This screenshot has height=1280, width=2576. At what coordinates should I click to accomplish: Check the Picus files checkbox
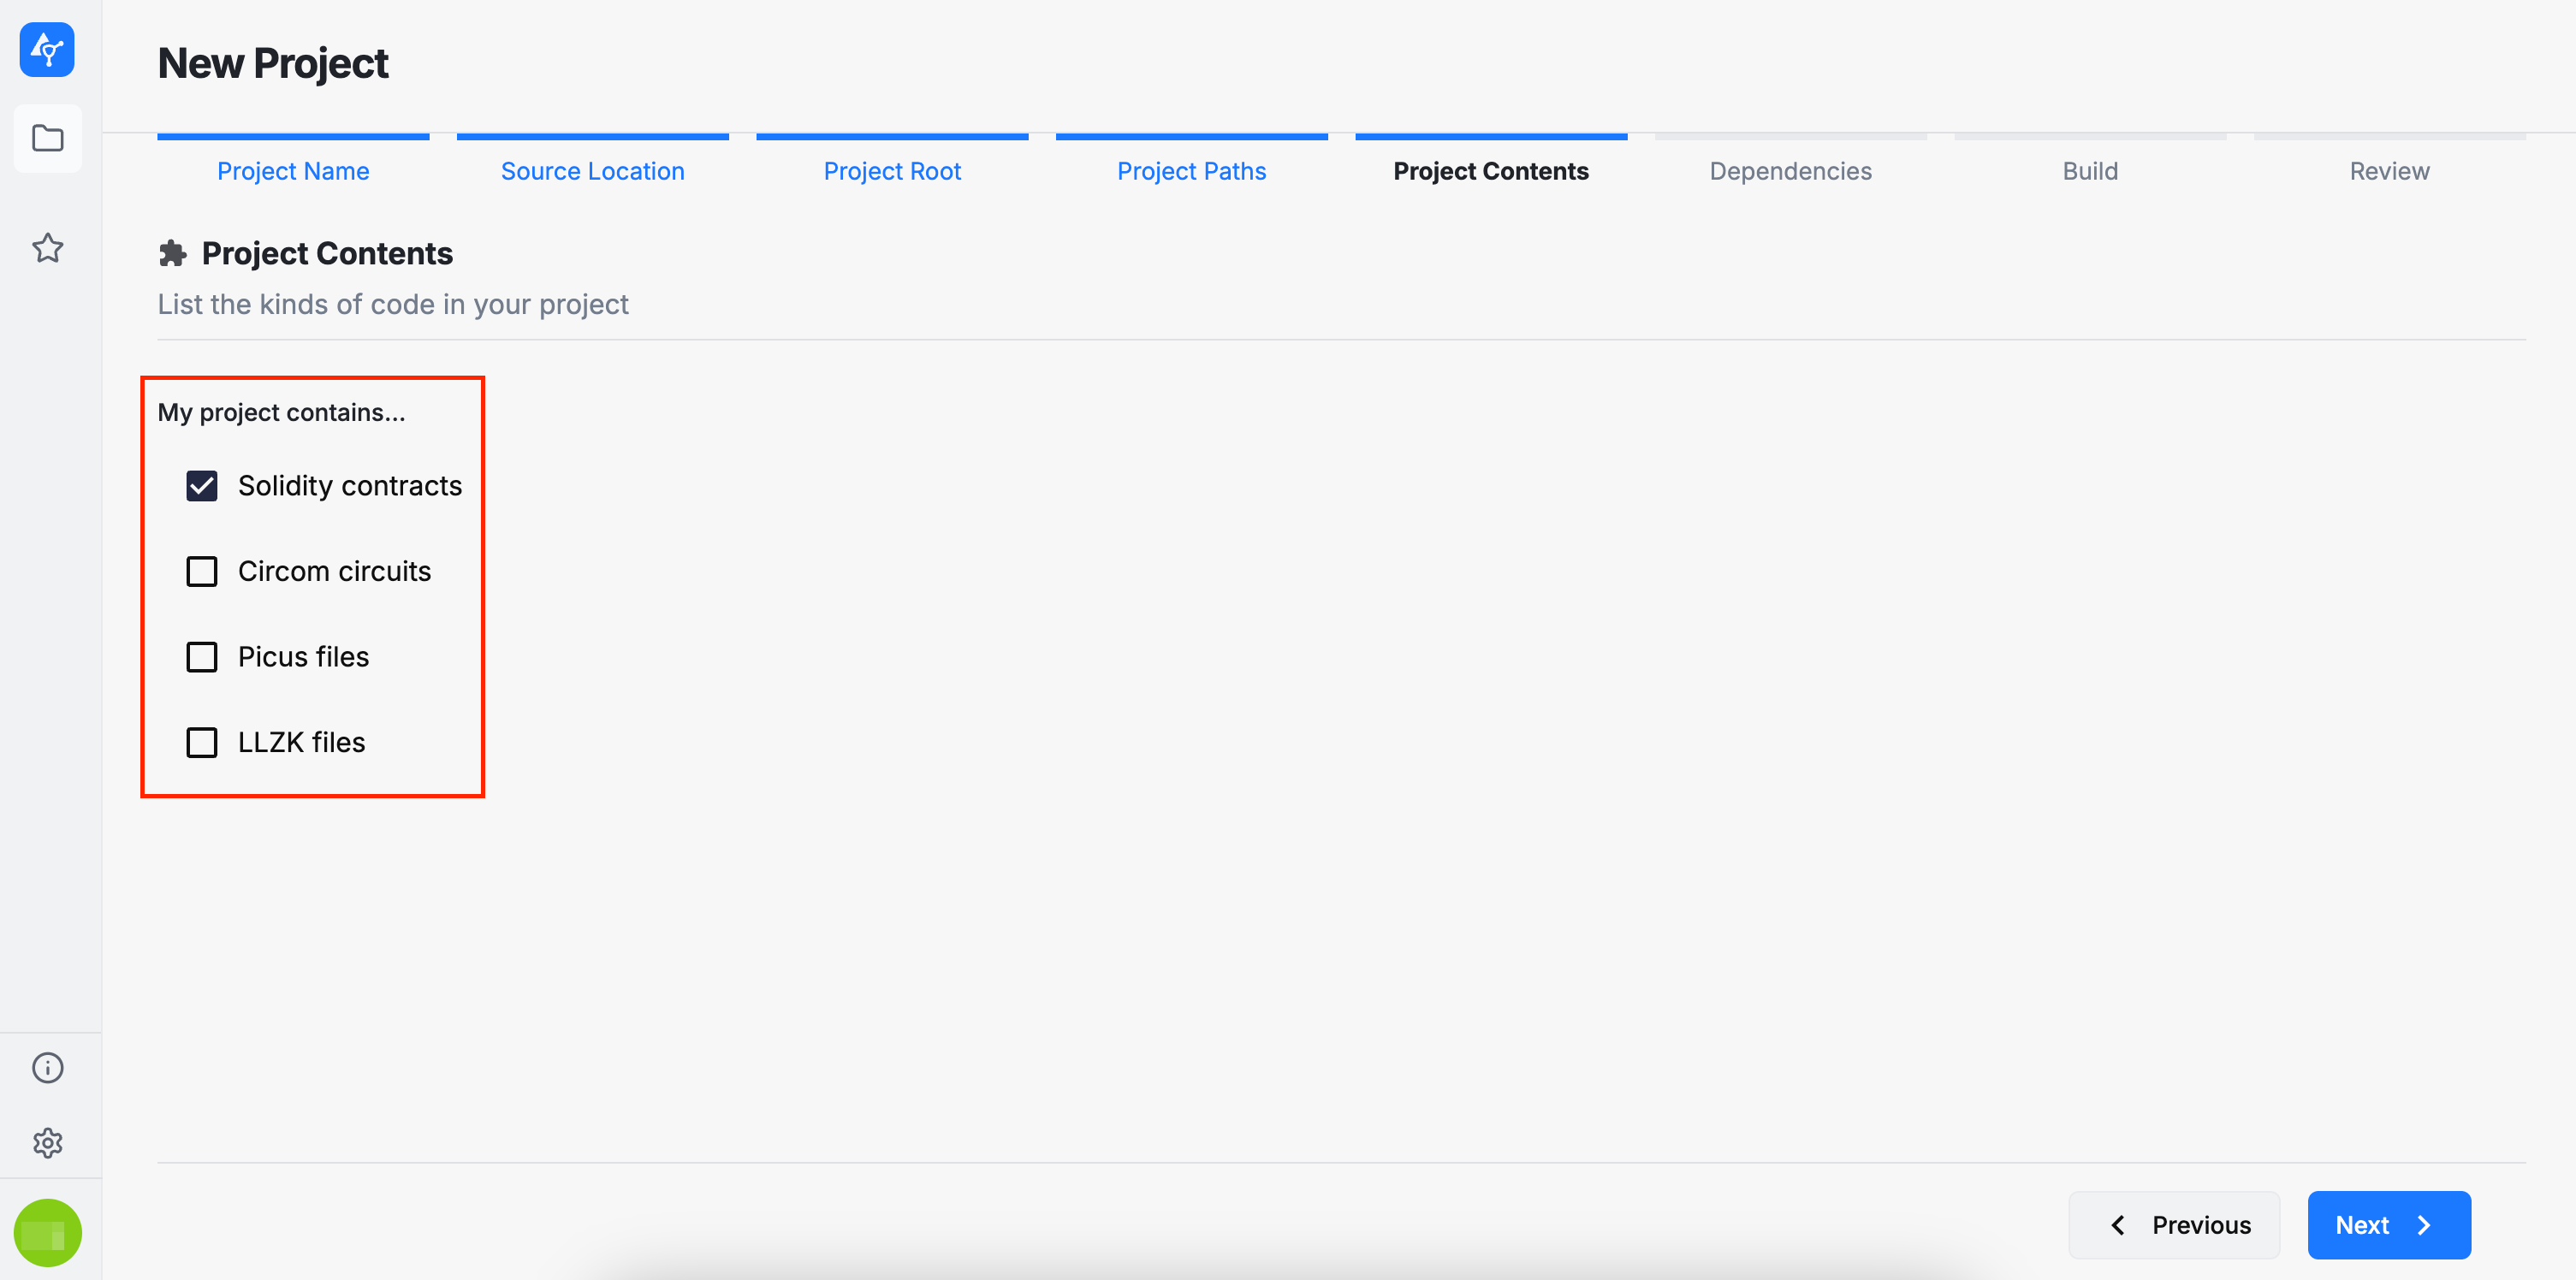(x=202, y=657)
